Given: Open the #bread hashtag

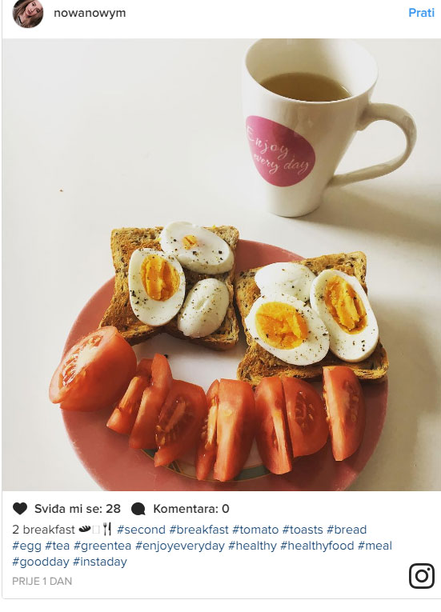Looking at the screenshot, I should coord(347,530).
